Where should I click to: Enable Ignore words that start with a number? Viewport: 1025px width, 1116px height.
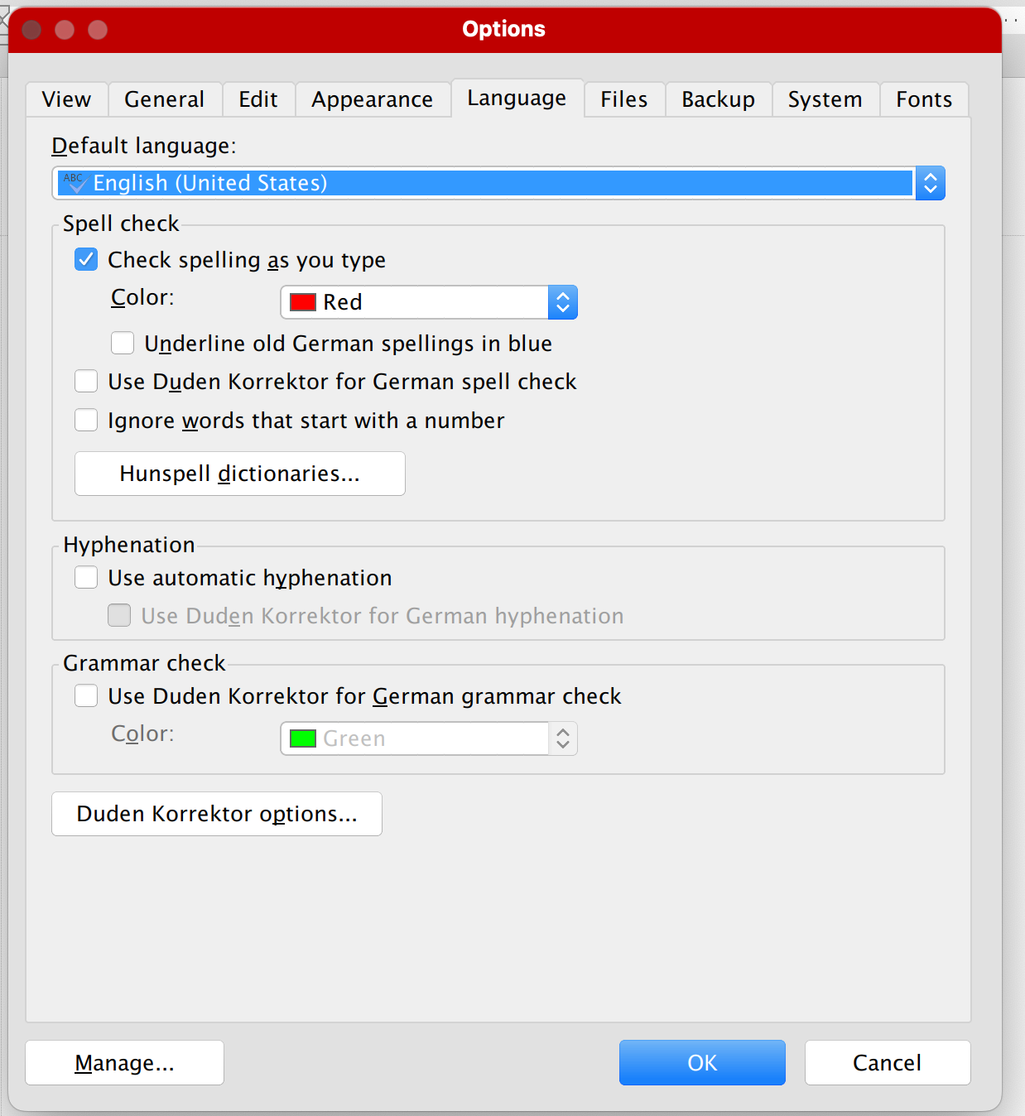point(86,420)
